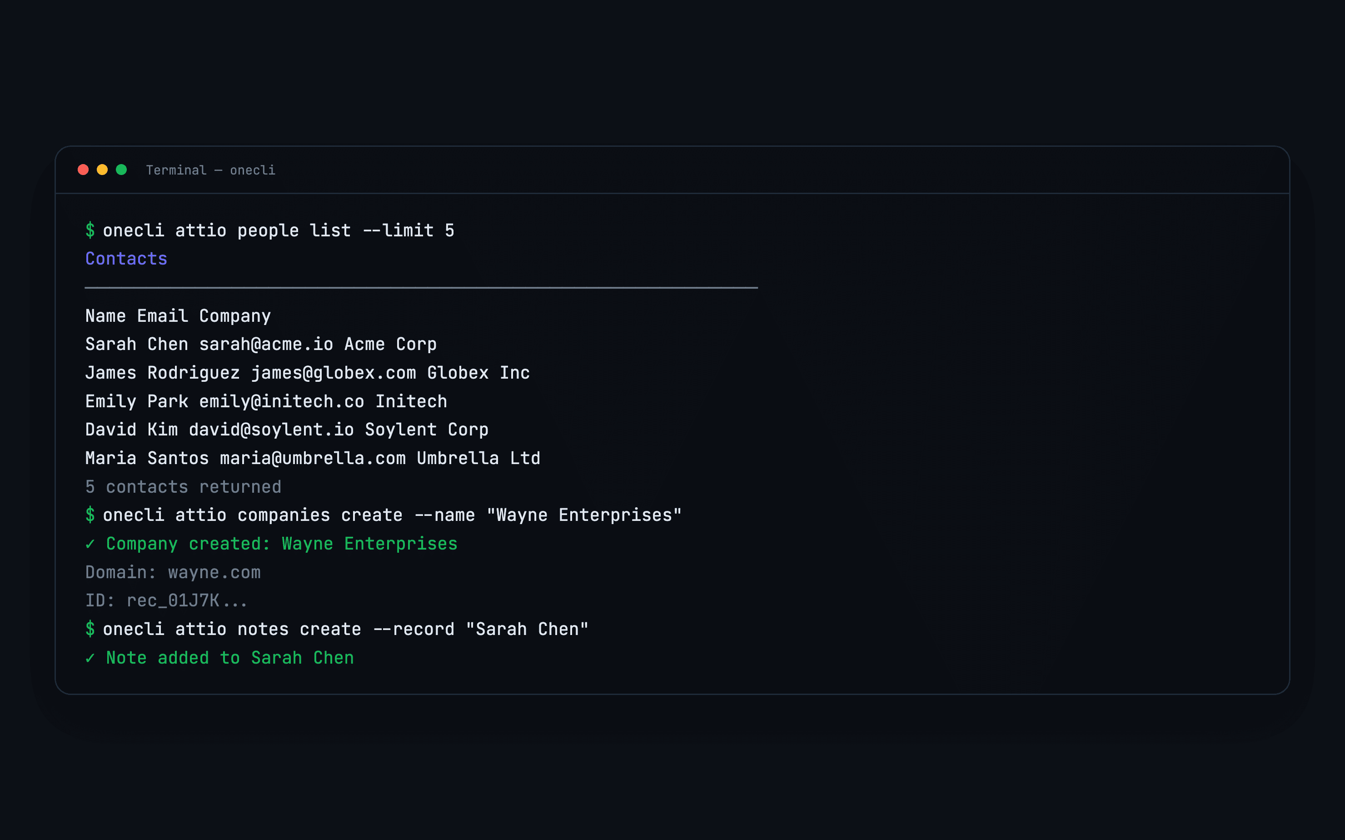Click the sarah@acme.io email address
The width and height of the screenshot is (1345, 840).
(x=266, y=345)
